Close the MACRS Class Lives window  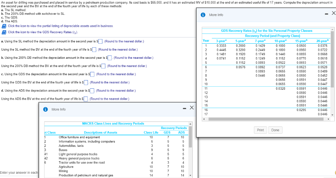tap(192, 108)
